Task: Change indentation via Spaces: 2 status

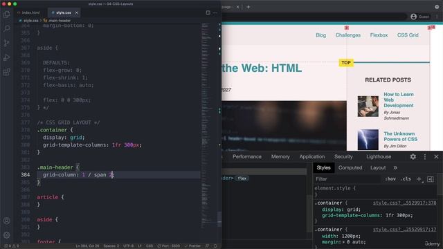Action: click(111, 246)
